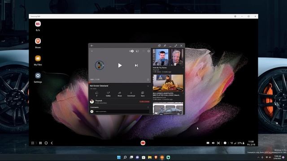Open the BBQ Platter Challenge video thumbnail
Screen dimensions: 287x161
click(168, 83)
